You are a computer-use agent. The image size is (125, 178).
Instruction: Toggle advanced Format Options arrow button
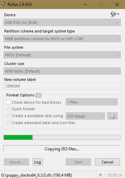pos(38,95)
